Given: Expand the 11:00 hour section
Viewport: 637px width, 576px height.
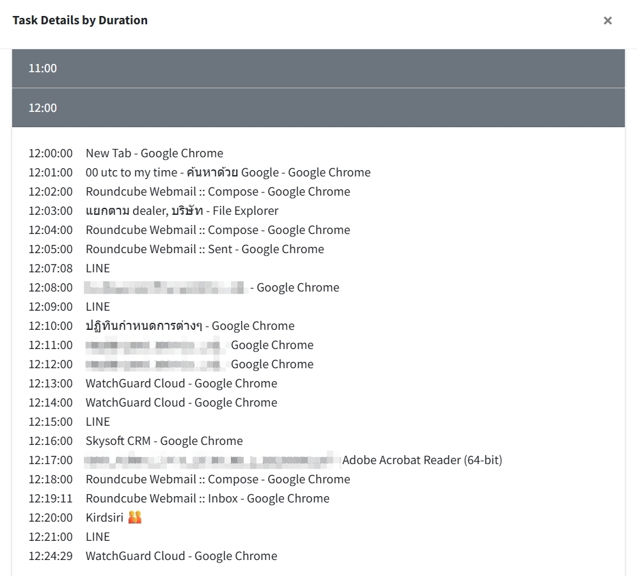Looking at the screenshot, I should (x=318, y=68).
